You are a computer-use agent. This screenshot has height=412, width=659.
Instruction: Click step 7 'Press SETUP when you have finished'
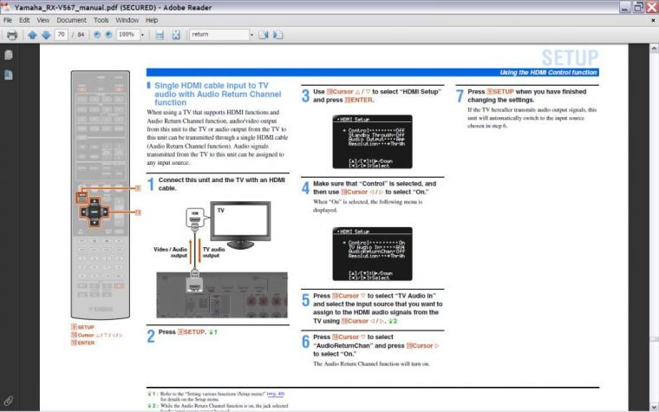(x=526, y=96)
